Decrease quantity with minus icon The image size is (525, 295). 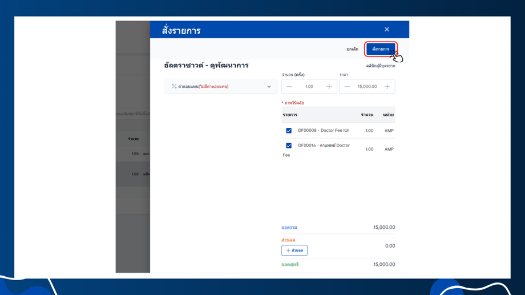pos(289,87)
